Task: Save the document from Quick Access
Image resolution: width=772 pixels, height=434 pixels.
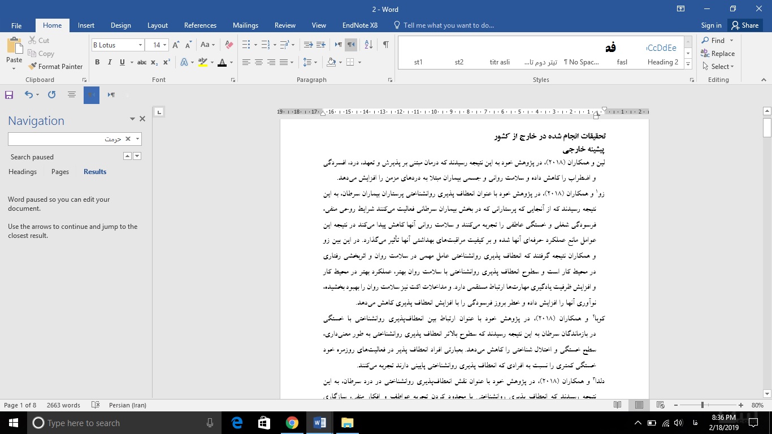Action: coord(9,95)
